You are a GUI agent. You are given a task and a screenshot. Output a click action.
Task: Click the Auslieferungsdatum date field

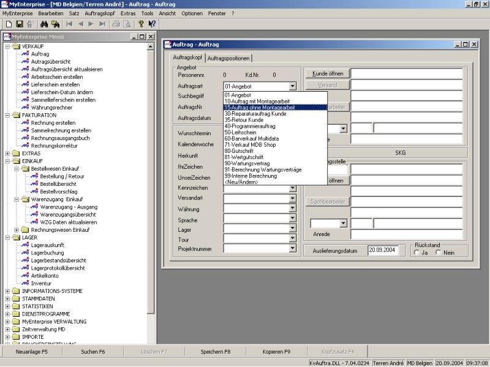coord(383,250)
